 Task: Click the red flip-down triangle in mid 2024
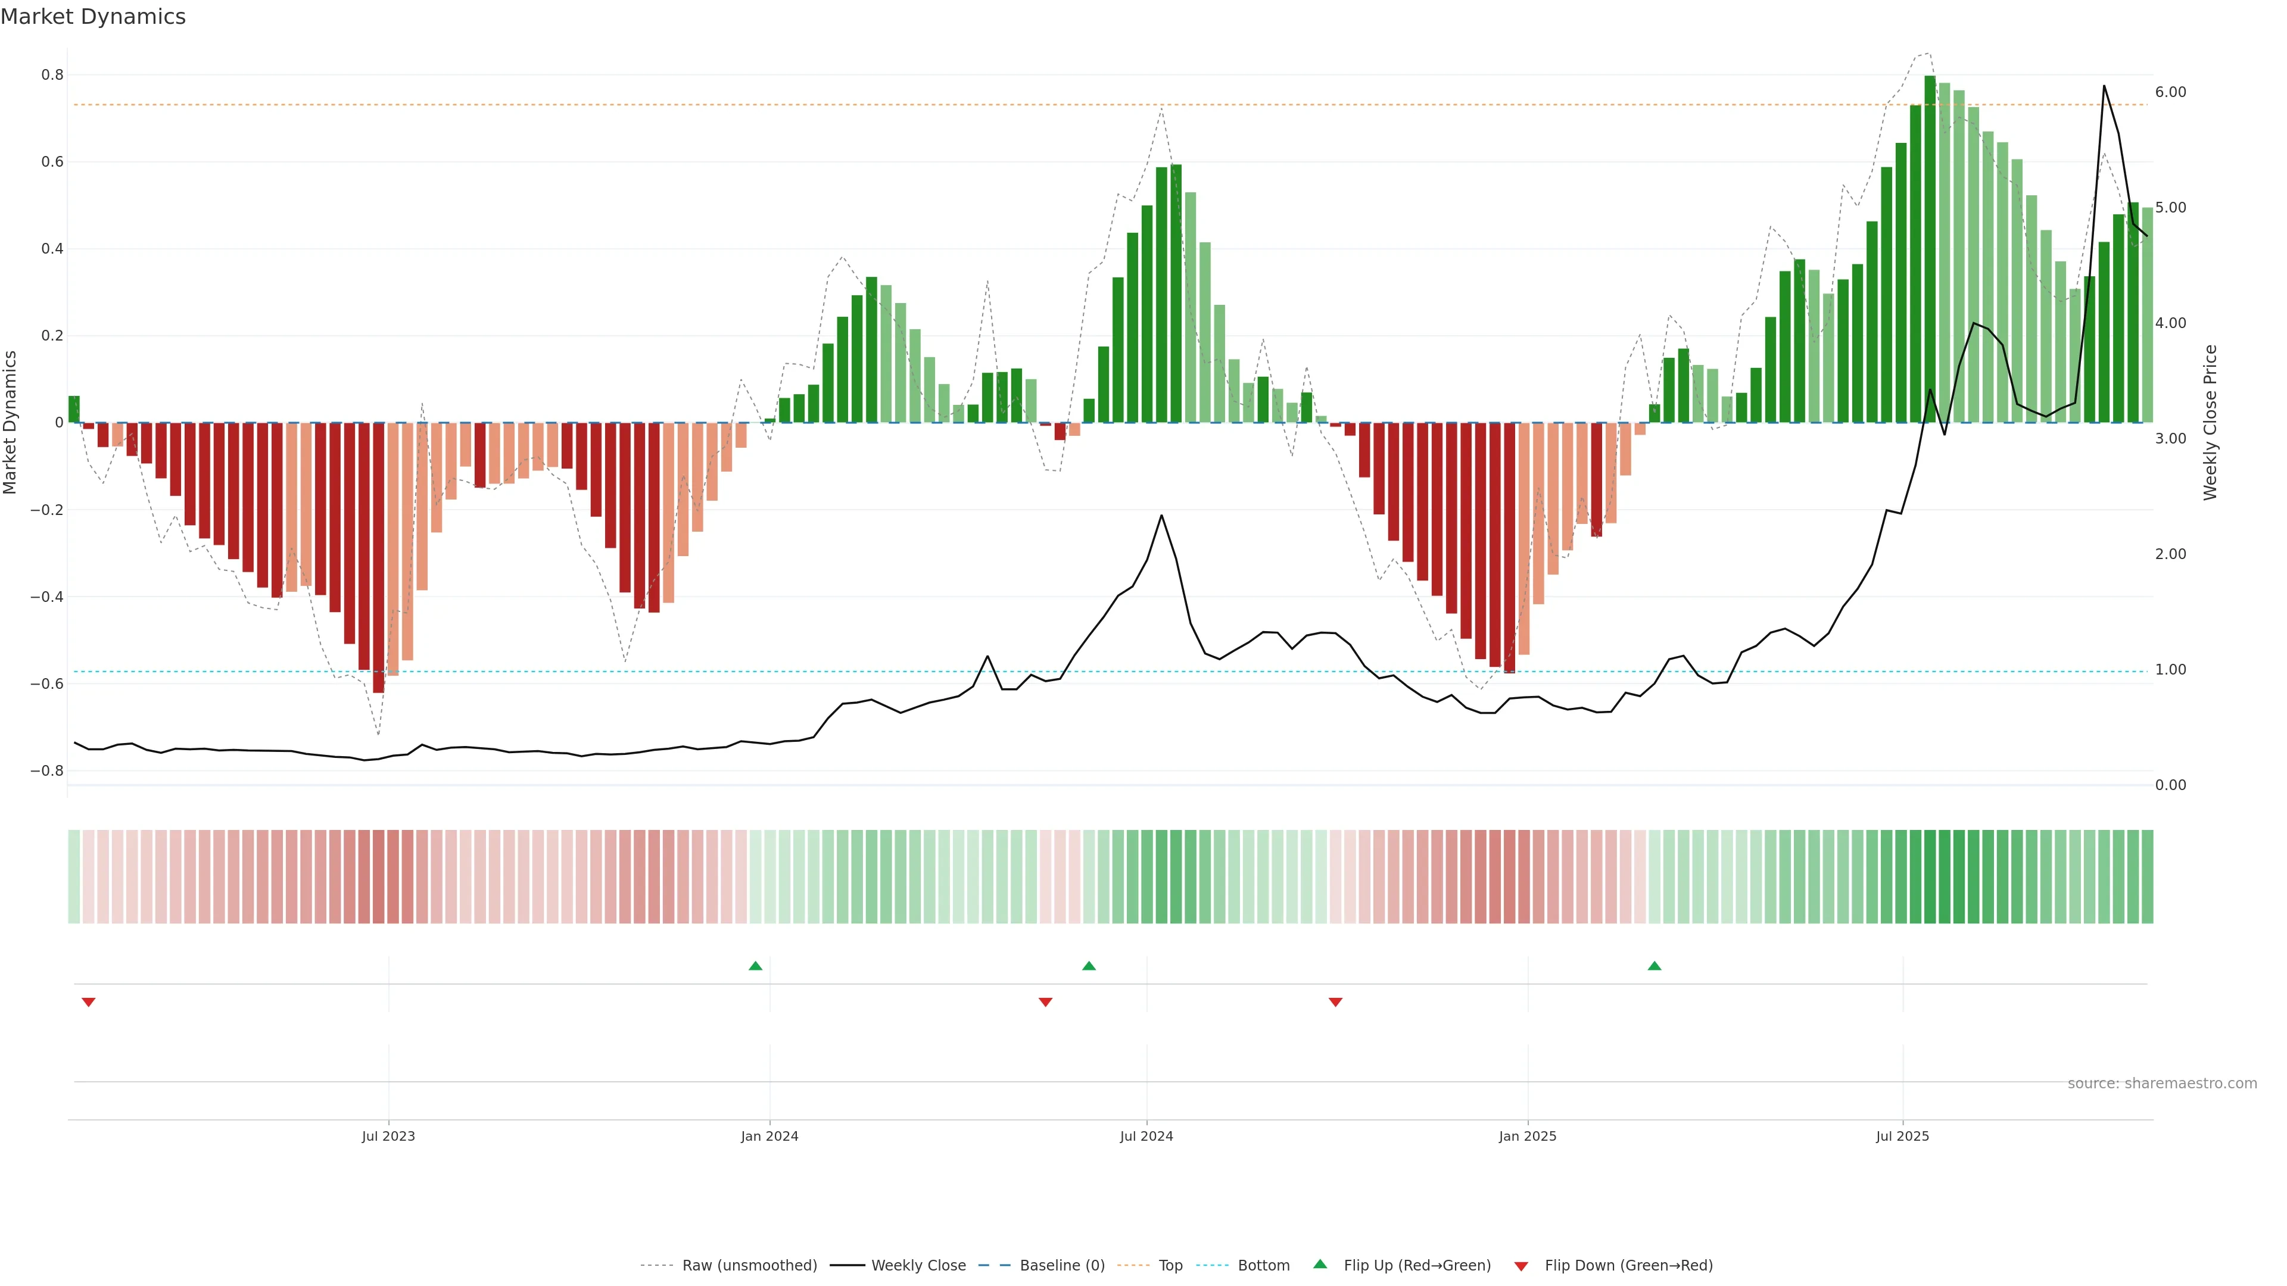tap(1046, 1002)
